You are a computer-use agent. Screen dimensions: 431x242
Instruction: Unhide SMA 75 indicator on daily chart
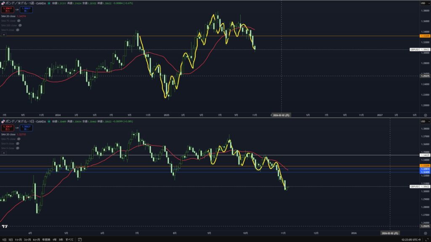pyautogui.click(x=19, y=139)
